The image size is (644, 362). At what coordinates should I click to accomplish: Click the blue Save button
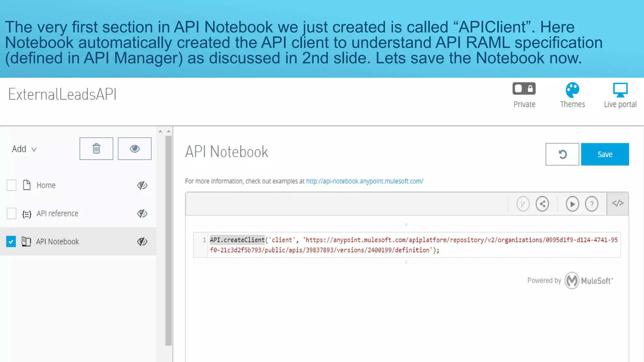[x=605, y=154]
